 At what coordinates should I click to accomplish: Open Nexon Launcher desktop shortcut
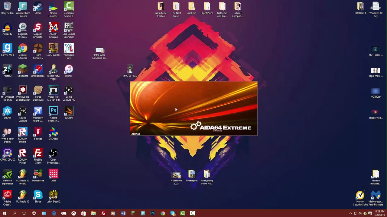pos(53,10)
